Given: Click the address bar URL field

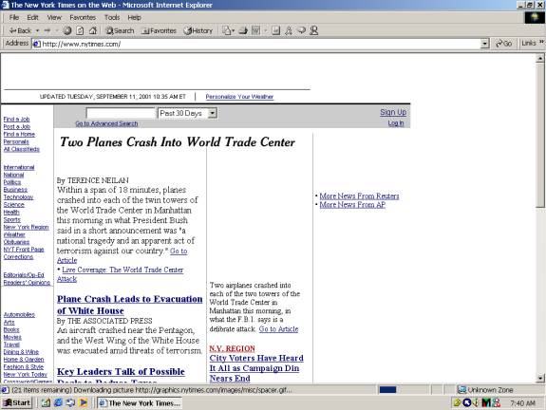Looking at the screenshot, I should [x=260, y=44].
